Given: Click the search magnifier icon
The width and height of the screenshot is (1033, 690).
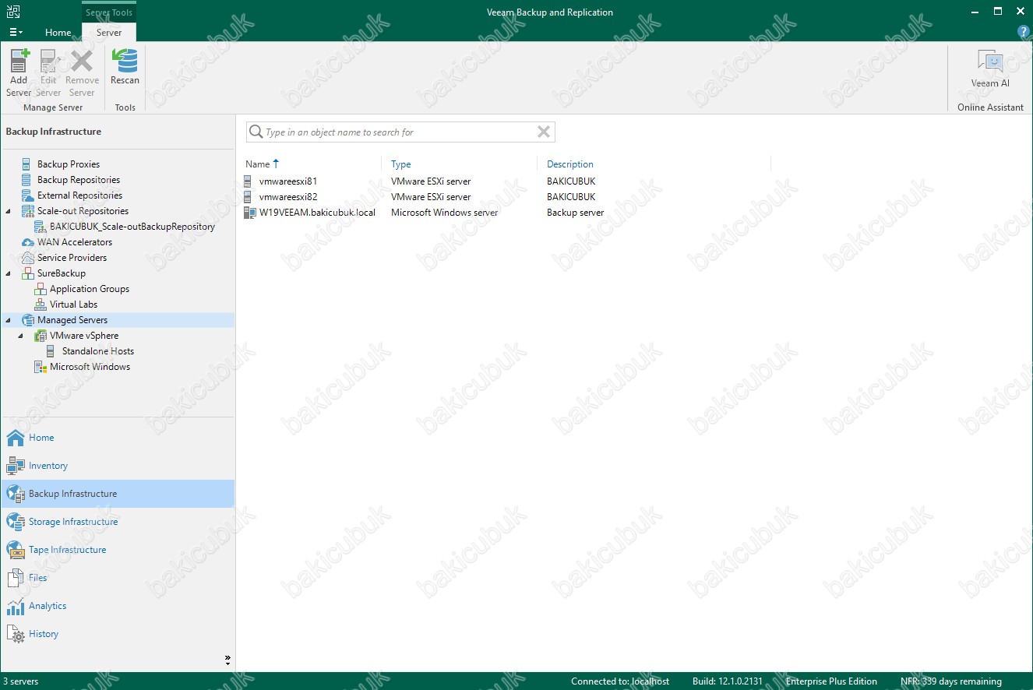Looking at the screenshot, I should [256, 132].
